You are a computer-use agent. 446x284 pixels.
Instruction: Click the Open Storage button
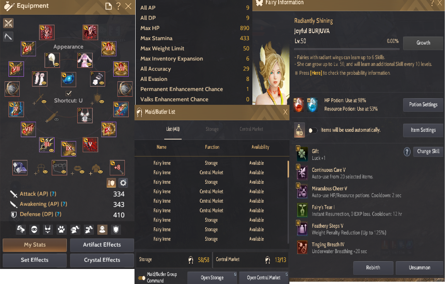click(x=212, y=278)
